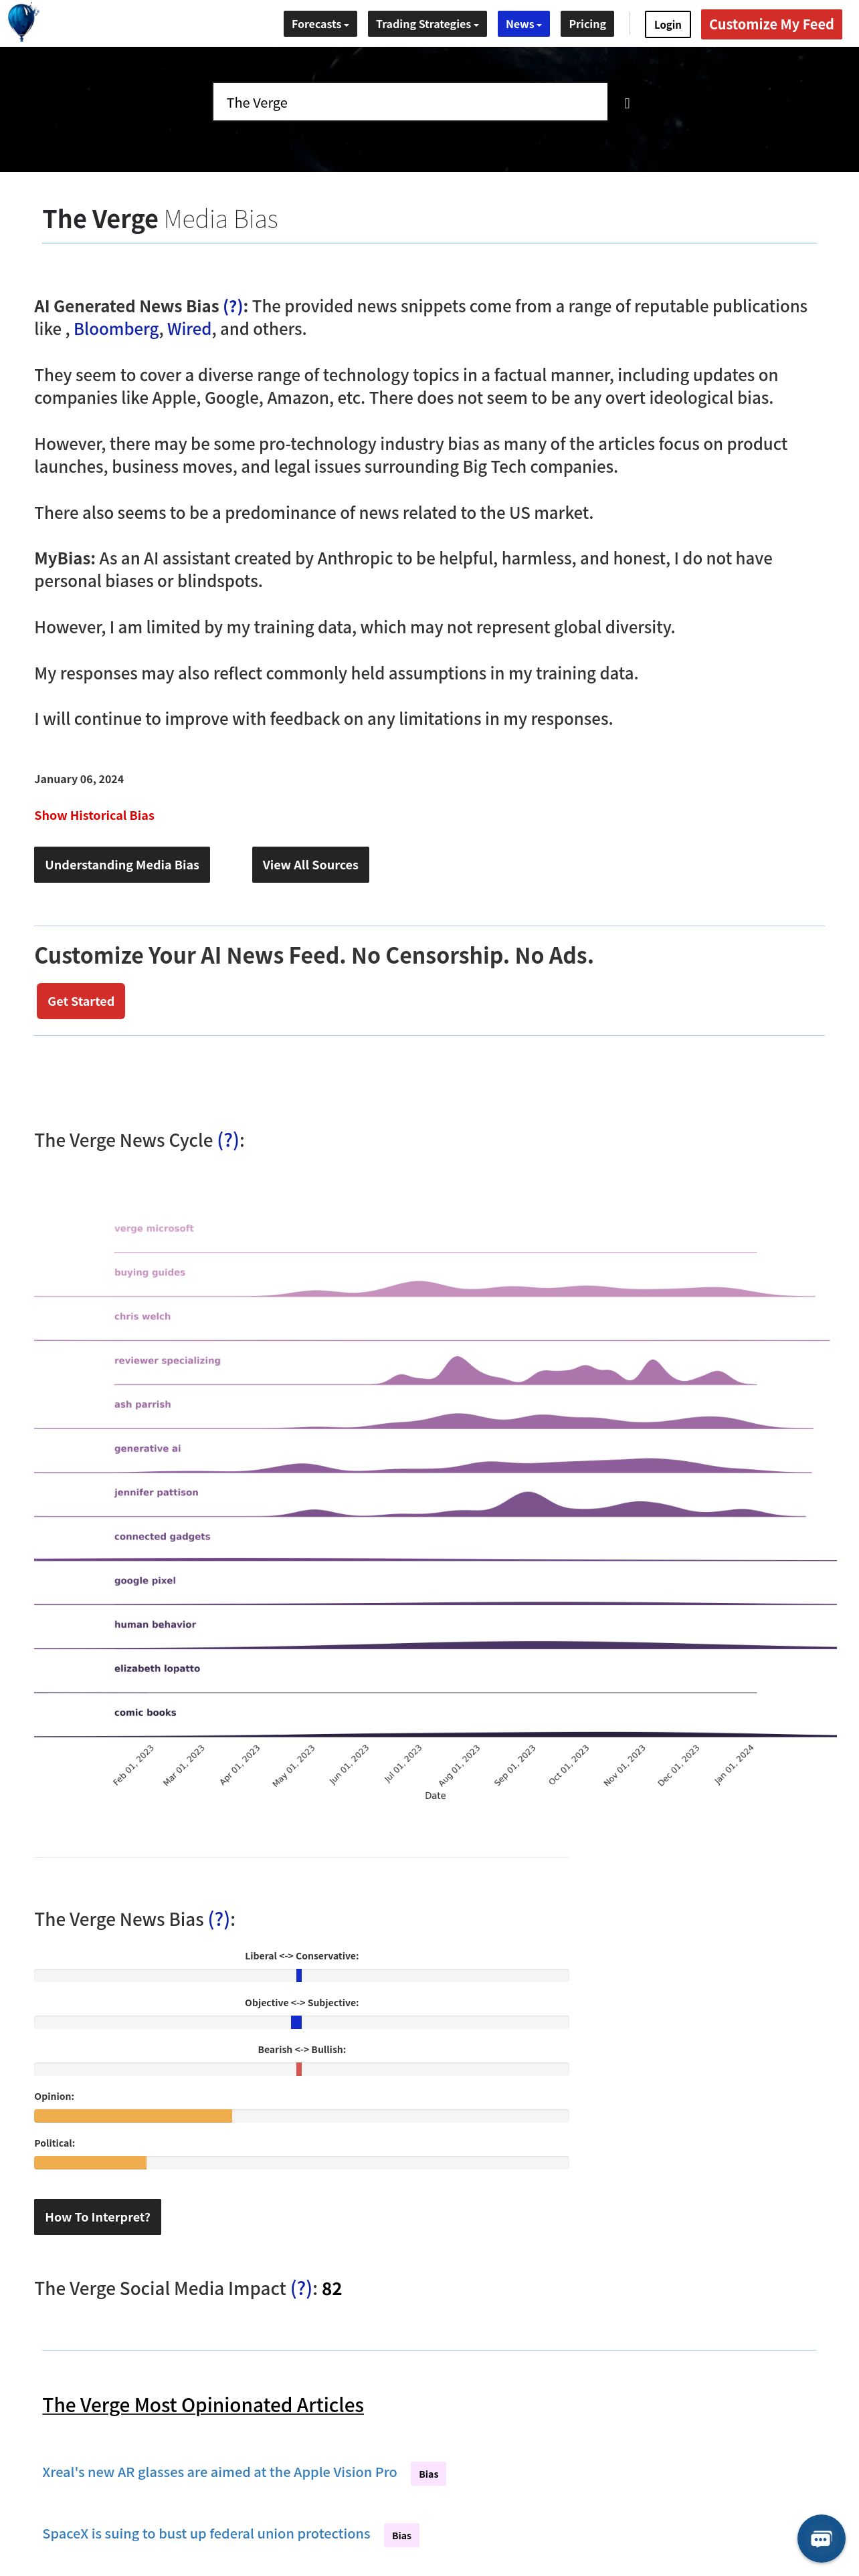Click the How To Interpret? button

click(97, 2217)
